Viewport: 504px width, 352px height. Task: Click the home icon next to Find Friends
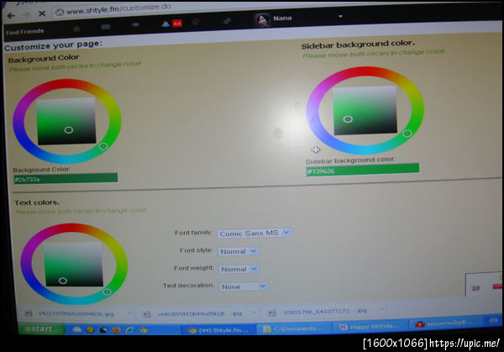(76, 29)
